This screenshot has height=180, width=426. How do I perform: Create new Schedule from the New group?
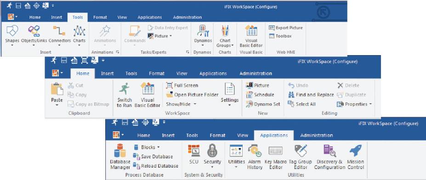pos(260,95)
